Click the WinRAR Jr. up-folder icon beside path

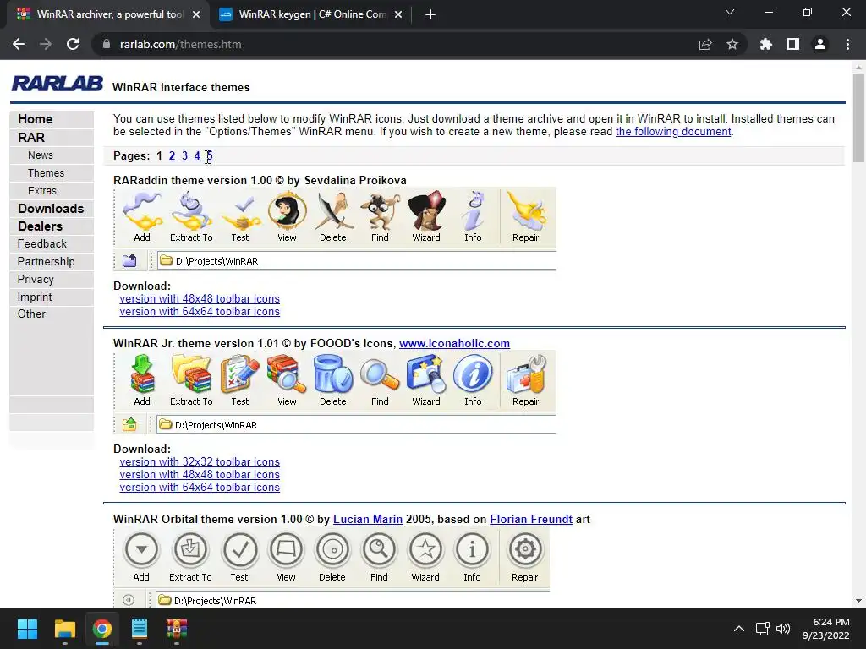coord(129,424)
